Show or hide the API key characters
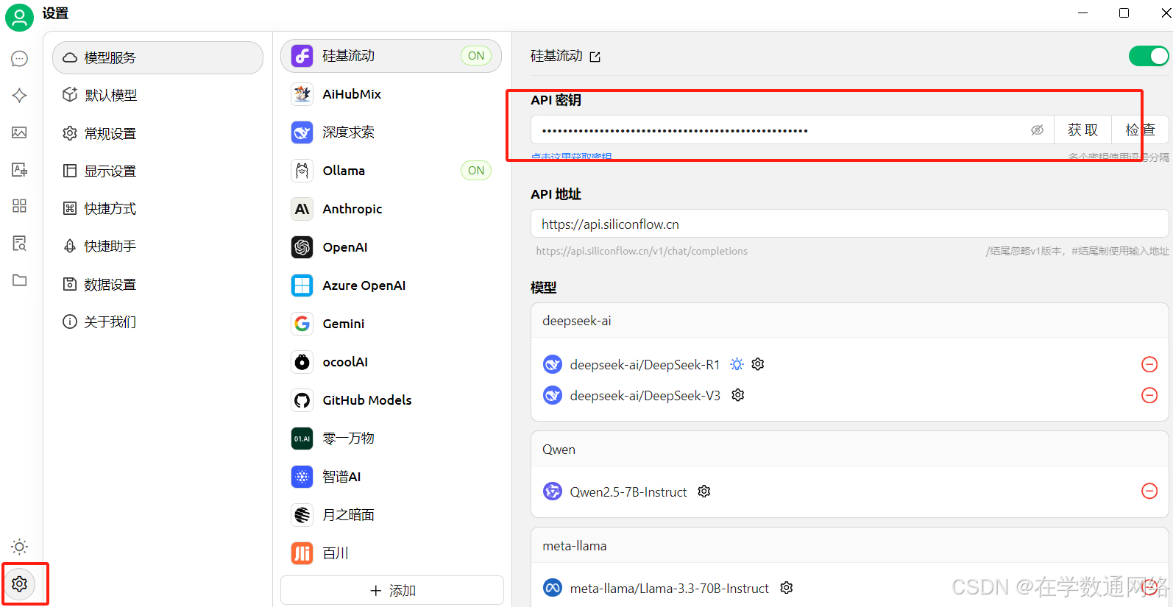The image size is (1173, 607). (x=1038, y=130)
